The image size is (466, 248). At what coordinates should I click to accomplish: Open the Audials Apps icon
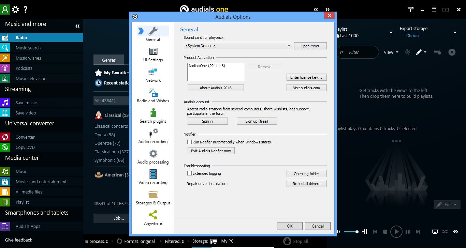5,226
